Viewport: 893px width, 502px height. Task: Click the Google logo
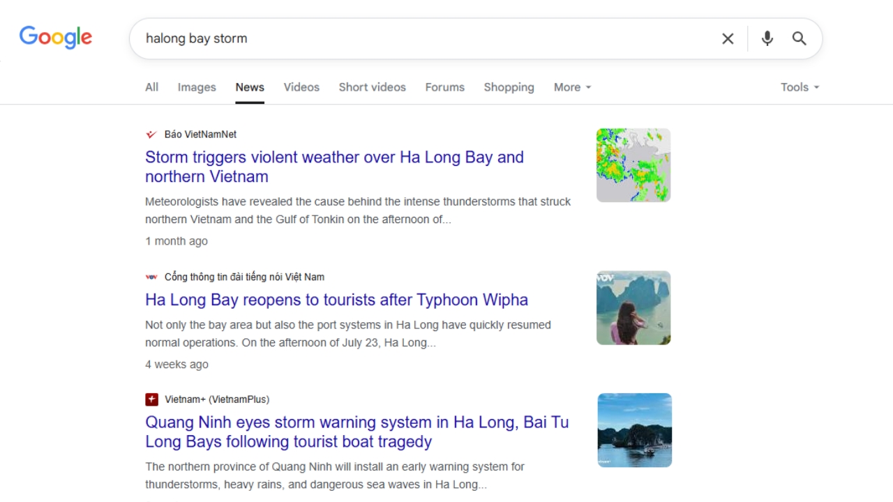[x=56, y=38]
